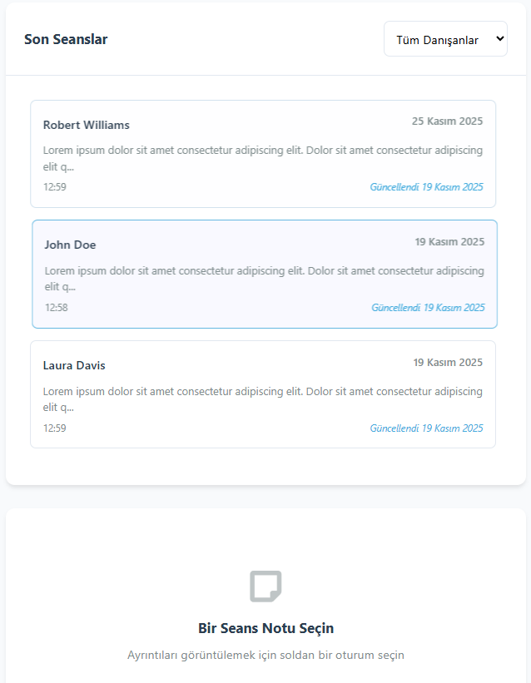Open the Tüm Danışanlar client filter dropdown

tap(445, 39)
